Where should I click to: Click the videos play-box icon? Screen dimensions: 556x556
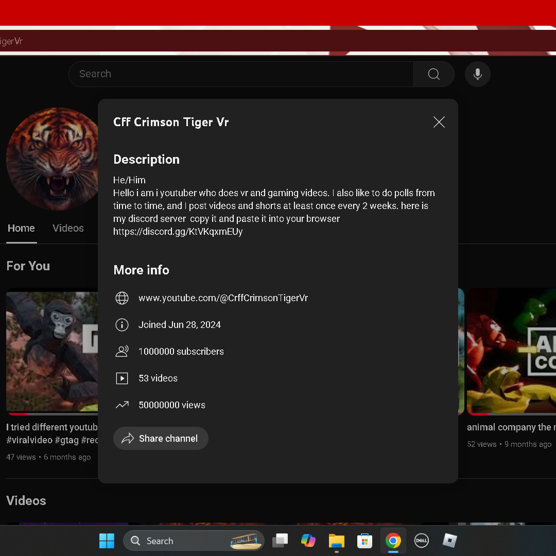tap(122, 378)
